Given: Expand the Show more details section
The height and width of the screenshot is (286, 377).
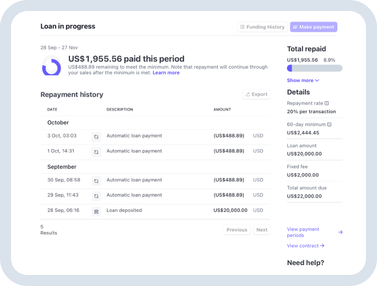Looking at the screenshot, I should pyautogui.click(x=303, y=80).
